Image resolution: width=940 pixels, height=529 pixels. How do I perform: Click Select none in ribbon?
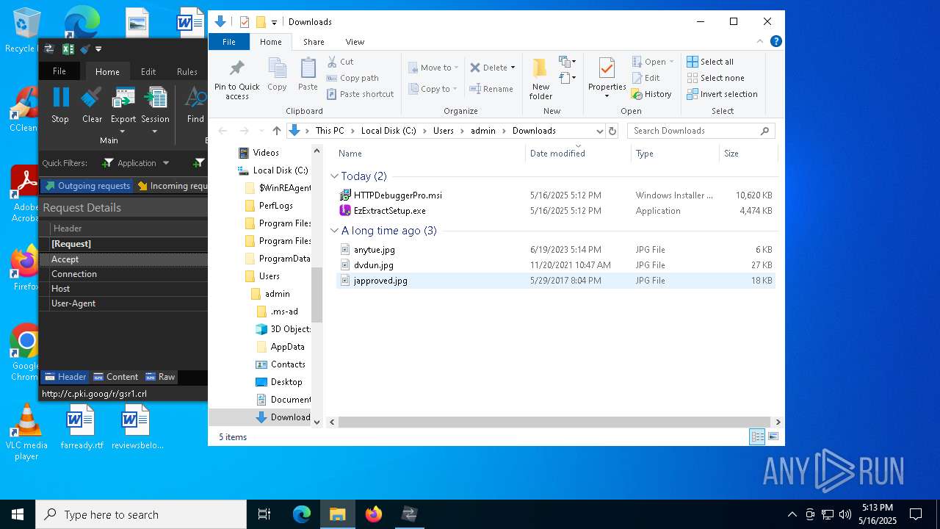click(715, 78)
